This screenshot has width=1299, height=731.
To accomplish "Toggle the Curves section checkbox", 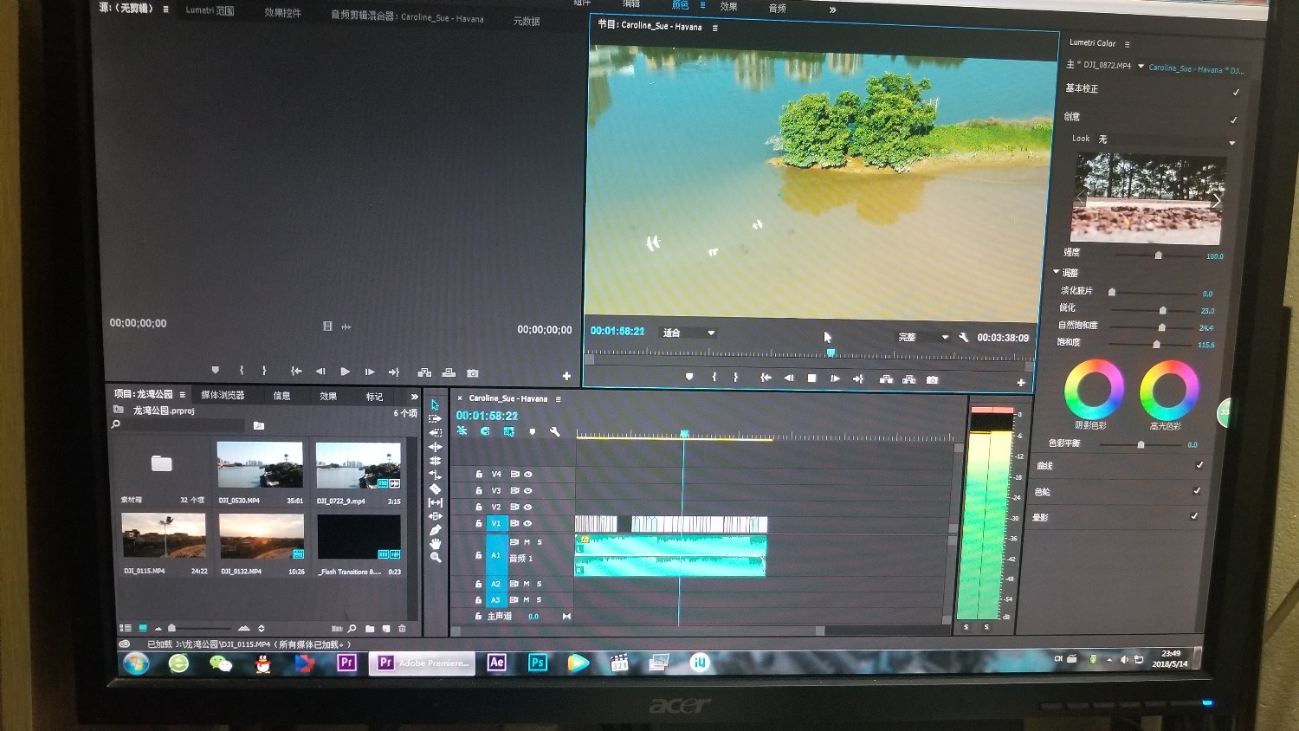I will 1199,465.
